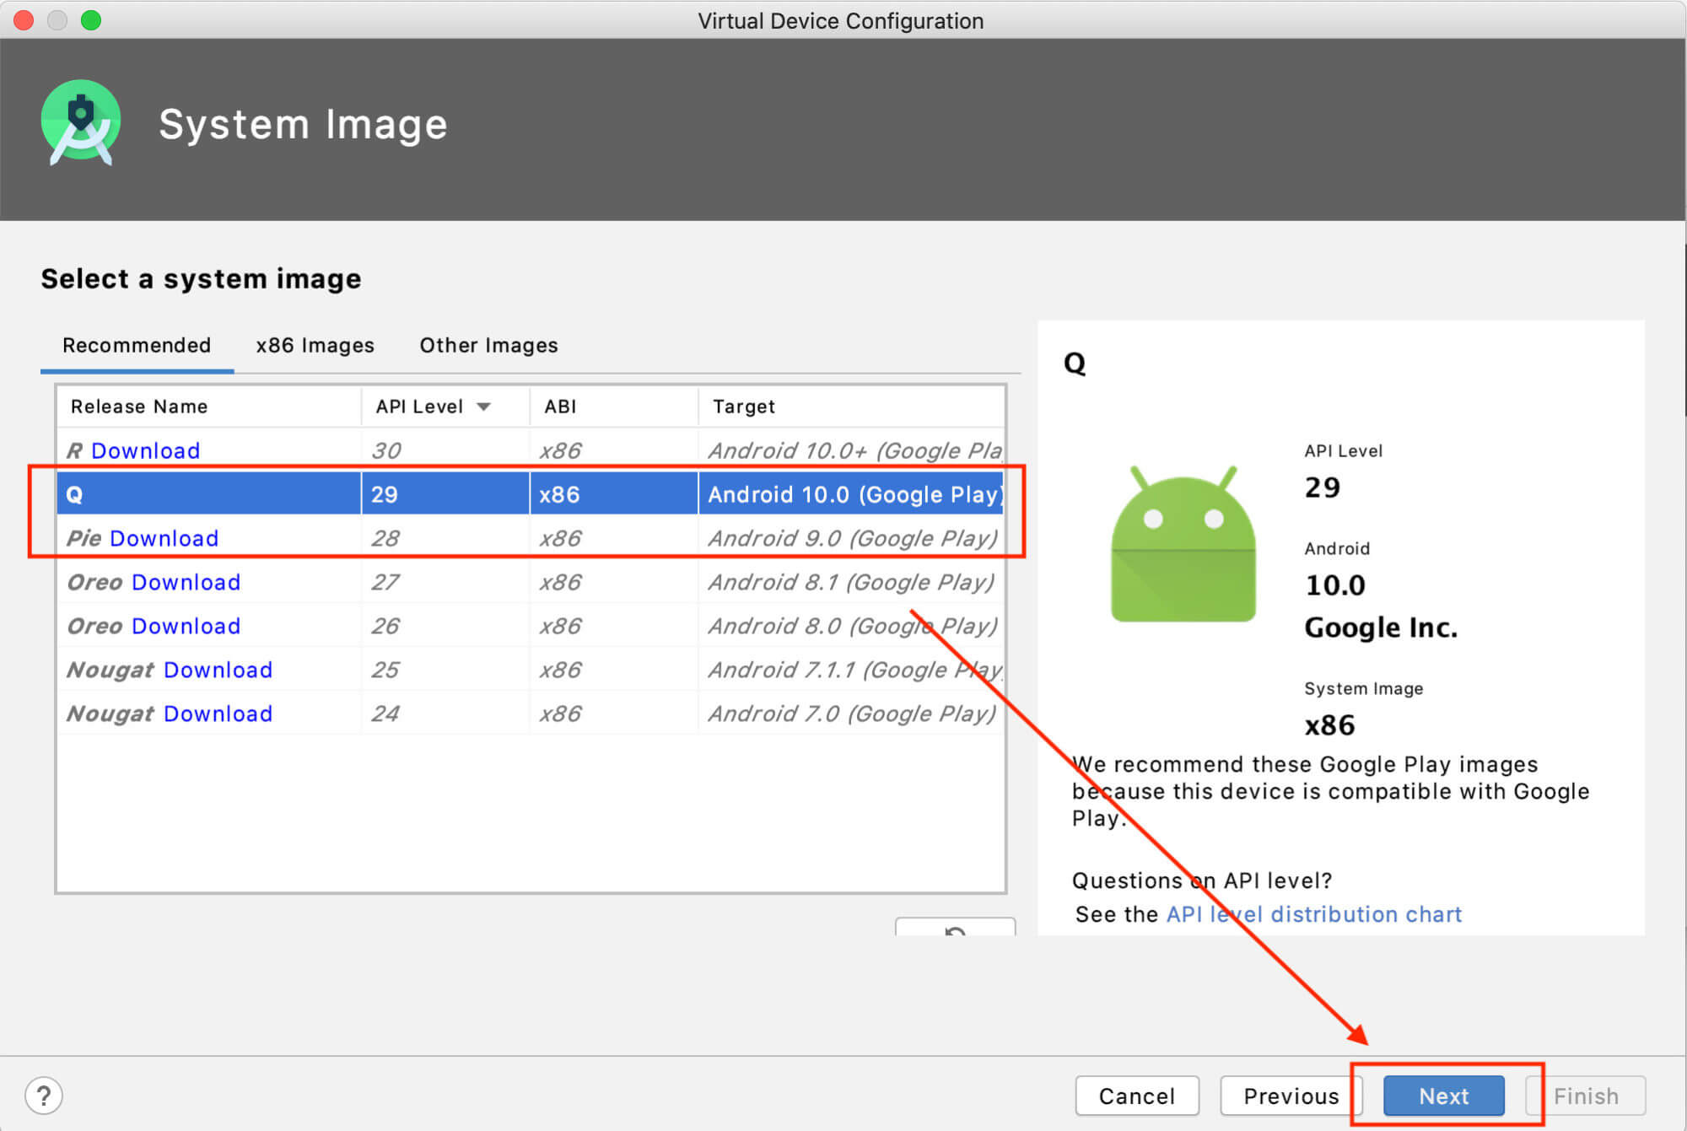Sort table by the ABI column header
The width and height of the screenshot is (1687, 1131).
click(559, 406)
